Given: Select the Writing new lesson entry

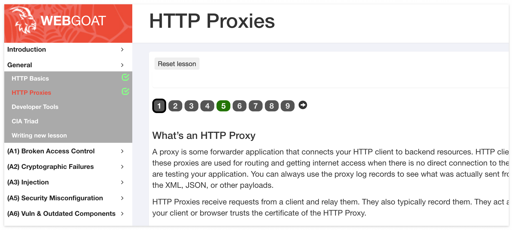Looking at the screenshot, I should pyautogui.click(x=39, y=135).
